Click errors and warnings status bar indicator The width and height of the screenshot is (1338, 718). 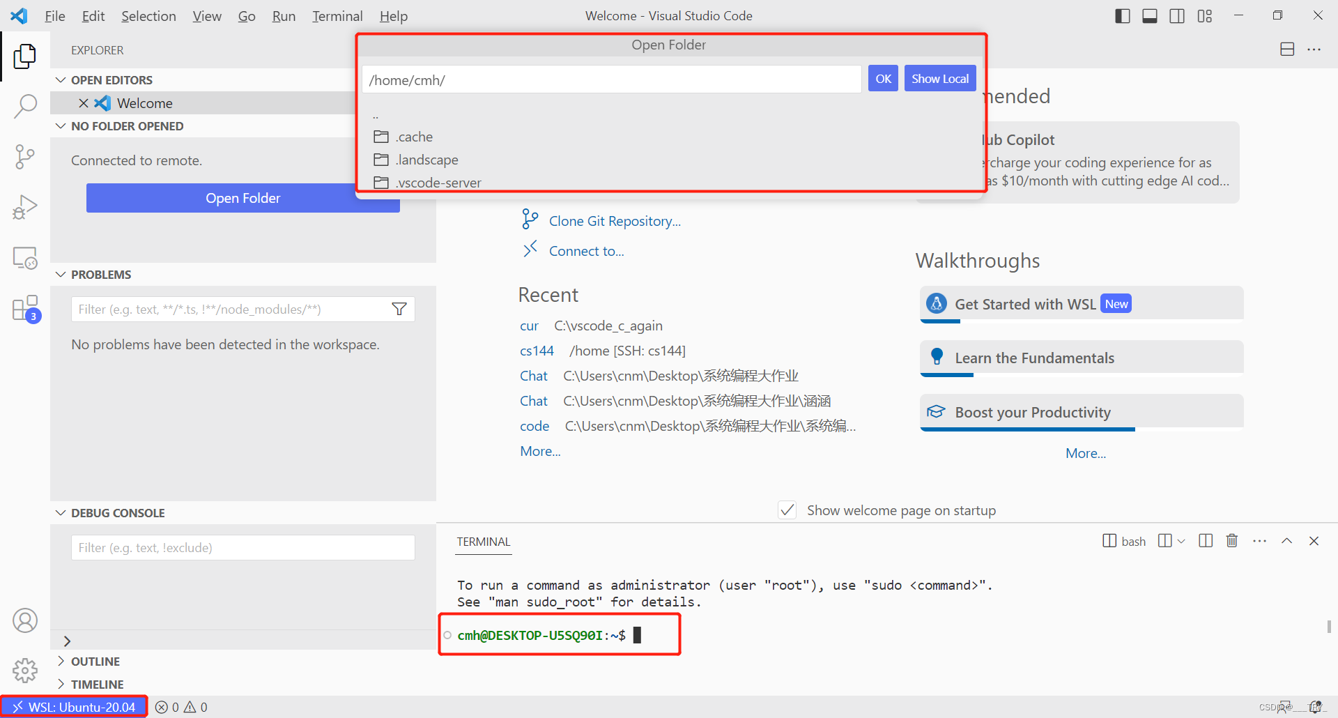tap(181, 707)
